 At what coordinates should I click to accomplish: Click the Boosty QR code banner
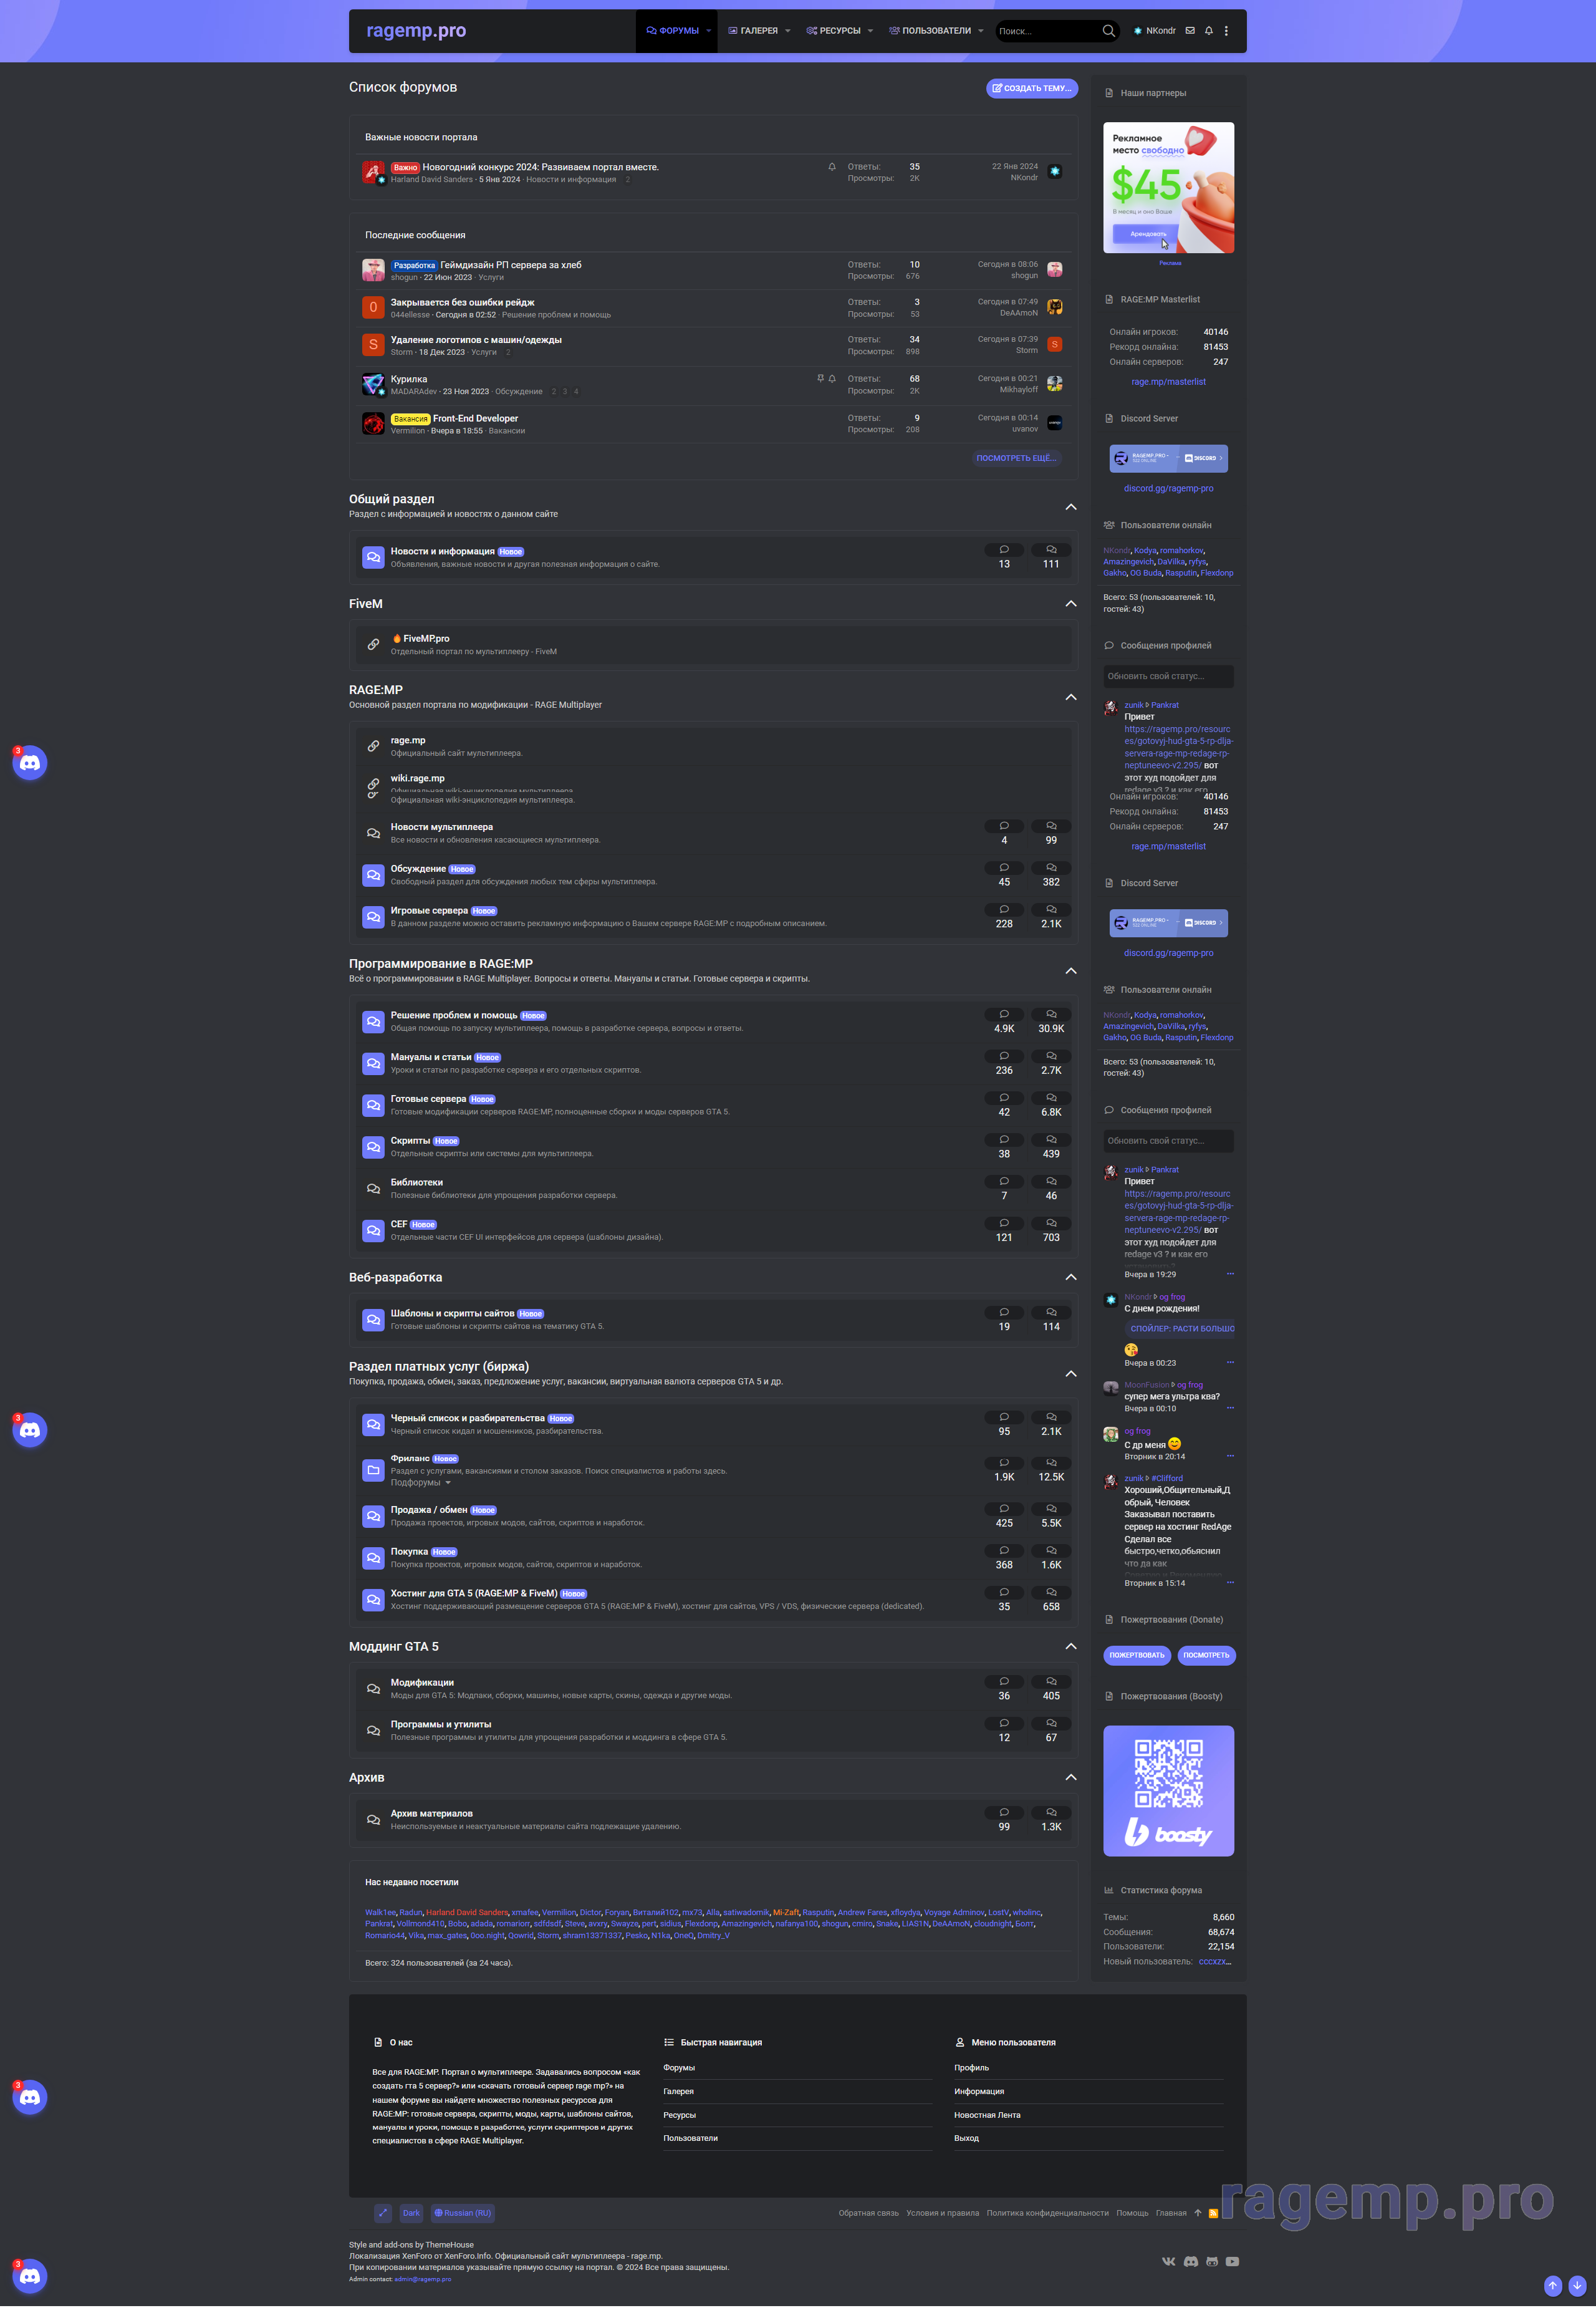coord(1168,1790)
